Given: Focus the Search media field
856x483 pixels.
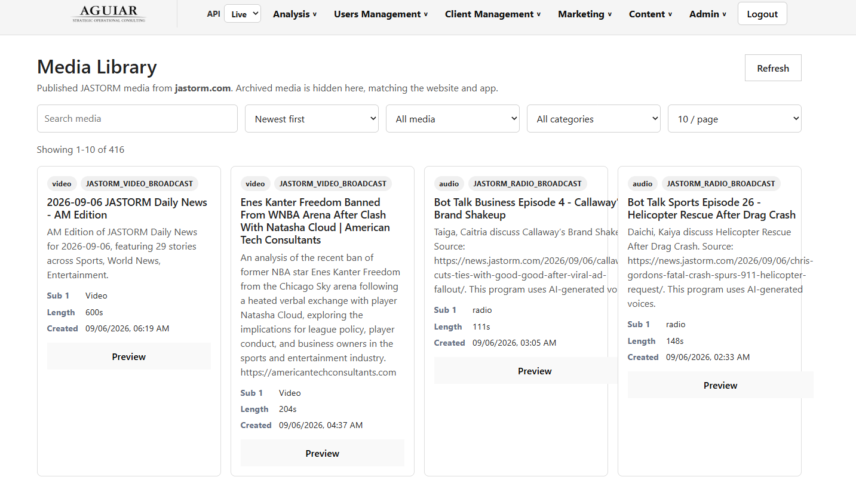Looking at the screenshot, I should (x=137, y=119).
